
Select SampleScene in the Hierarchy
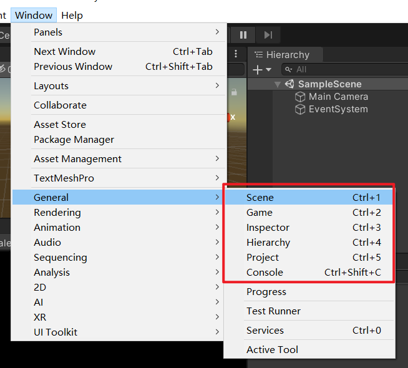coord(329,84)
